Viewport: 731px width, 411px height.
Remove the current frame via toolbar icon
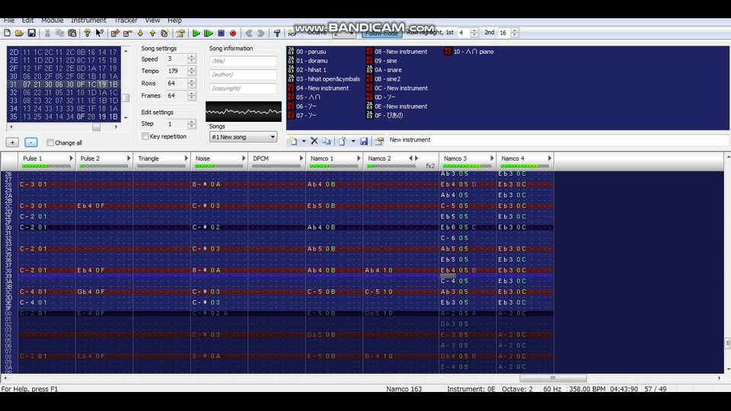click(128, 33)
